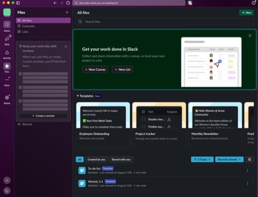Click the moon status icon at sidebar bottom
The image size is (258, 197).
click(7, 191)
